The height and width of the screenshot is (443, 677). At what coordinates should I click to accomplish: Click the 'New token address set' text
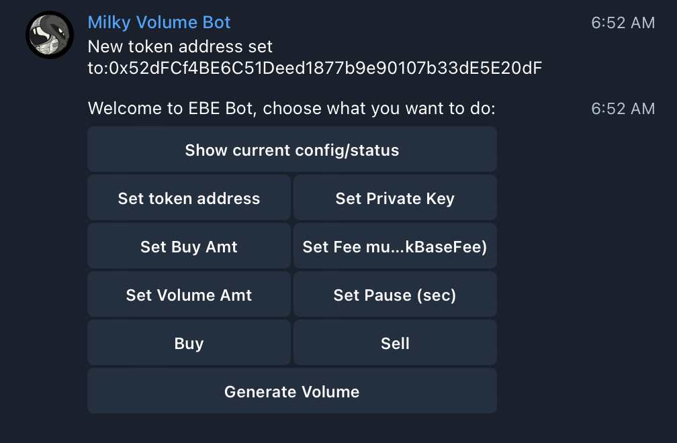(x=180, y=47)
